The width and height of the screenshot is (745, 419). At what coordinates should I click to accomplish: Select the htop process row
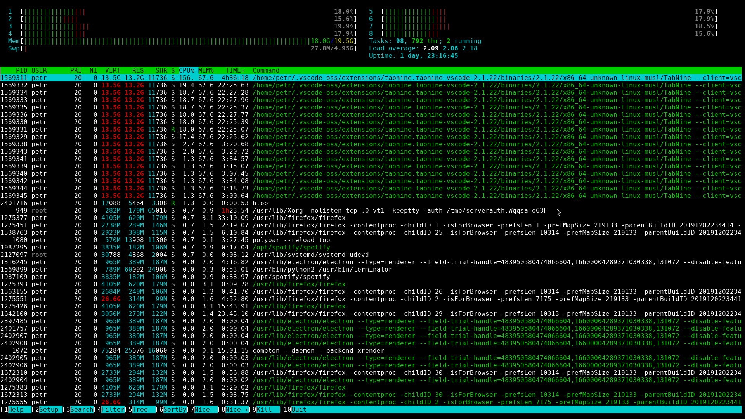260,203
